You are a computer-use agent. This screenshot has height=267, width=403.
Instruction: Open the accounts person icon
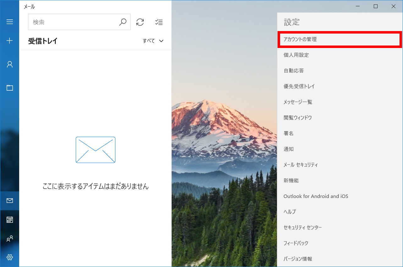(x=10, y=64)
